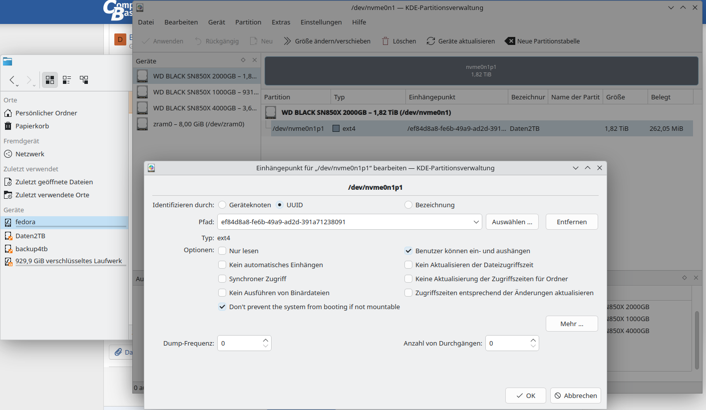Viewport: 706px width, 410px height.
Task: Select the /dev/nvme0n1p1 partition row
Action: [482, 128]
